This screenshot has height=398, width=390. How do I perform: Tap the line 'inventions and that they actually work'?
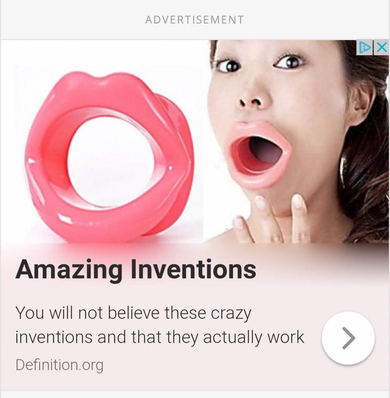tap(160, 338)
